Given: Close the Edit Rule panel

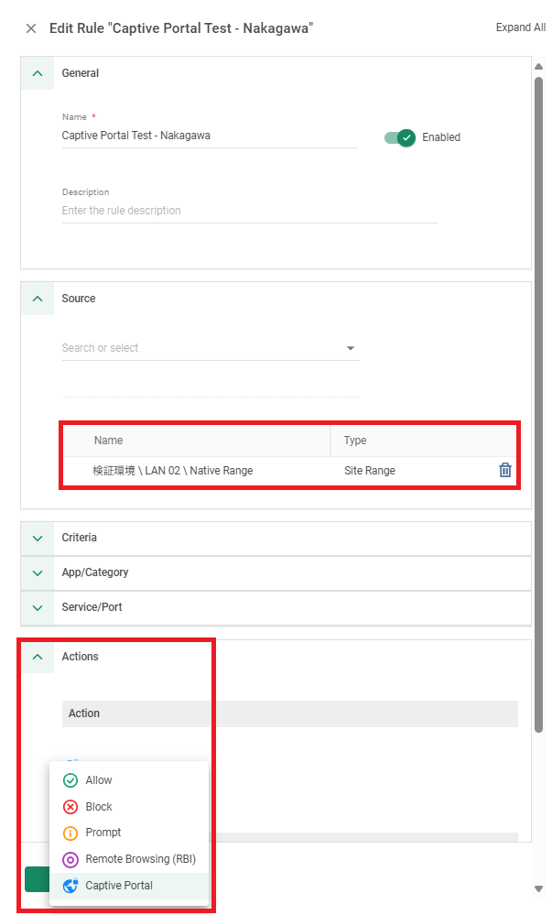Looking at the screenshot, I should (x=31, y=28).
